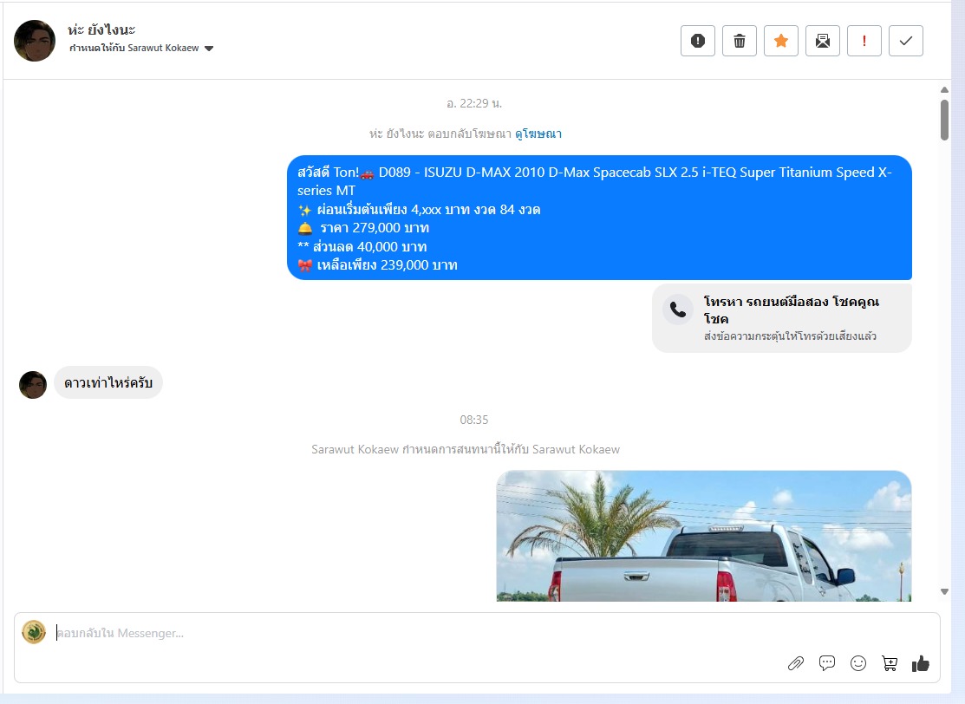This screenshot has width=965, height=704.
Task: Click the Sarawut Kokaew assignment notice text
Action: tap(466, 449)
